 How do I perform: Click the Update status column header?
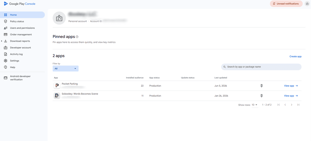pos(188,78)
